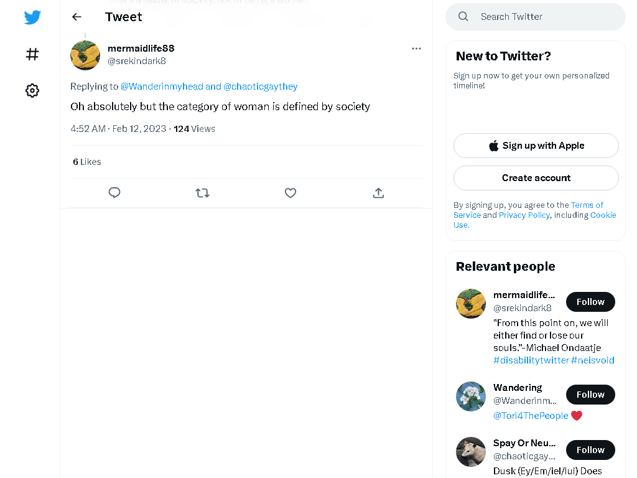Retweet the mermaidlife88 post
This screenshot has width=637, height=478.
click(202, 193)
